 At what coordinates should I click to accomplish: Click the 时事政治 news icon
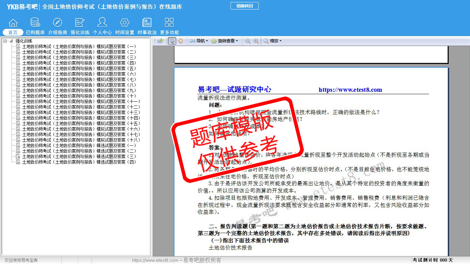pyautogui.click(x=147, y=23)
